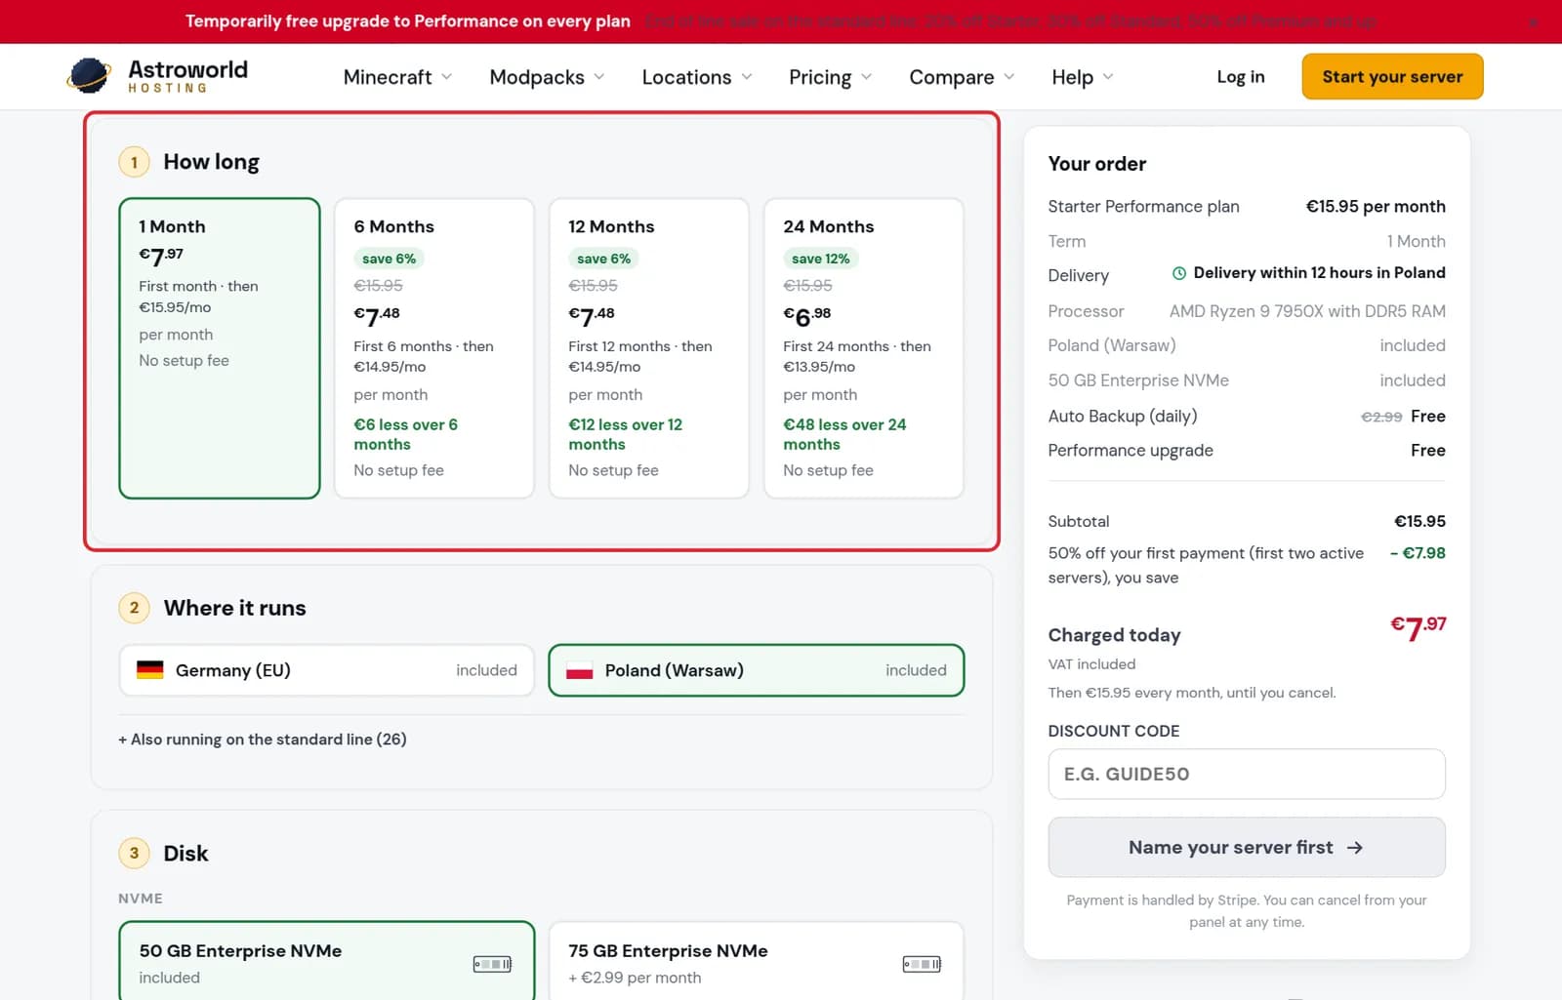The image size is (1562, 1000).
Task: Select Germany (EU) as server location
Action: 327,670
